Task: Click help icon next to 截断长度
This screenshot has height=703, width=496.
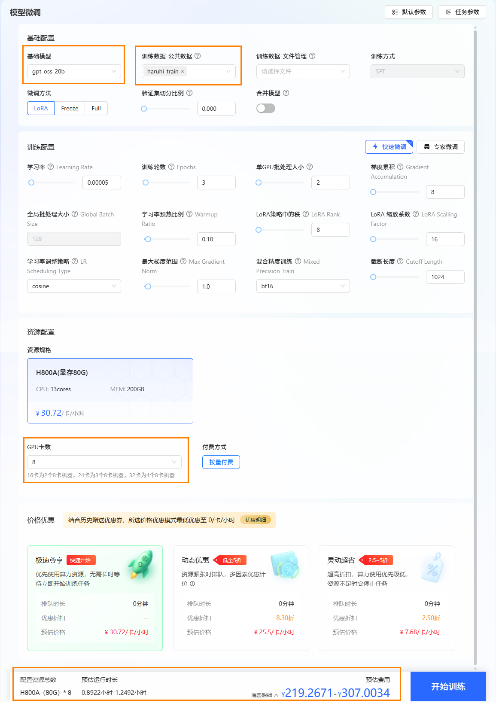Action: (x=400, y=261)
